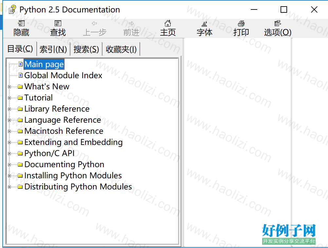Click the folder icon next to Macintosh Reference

20,131
